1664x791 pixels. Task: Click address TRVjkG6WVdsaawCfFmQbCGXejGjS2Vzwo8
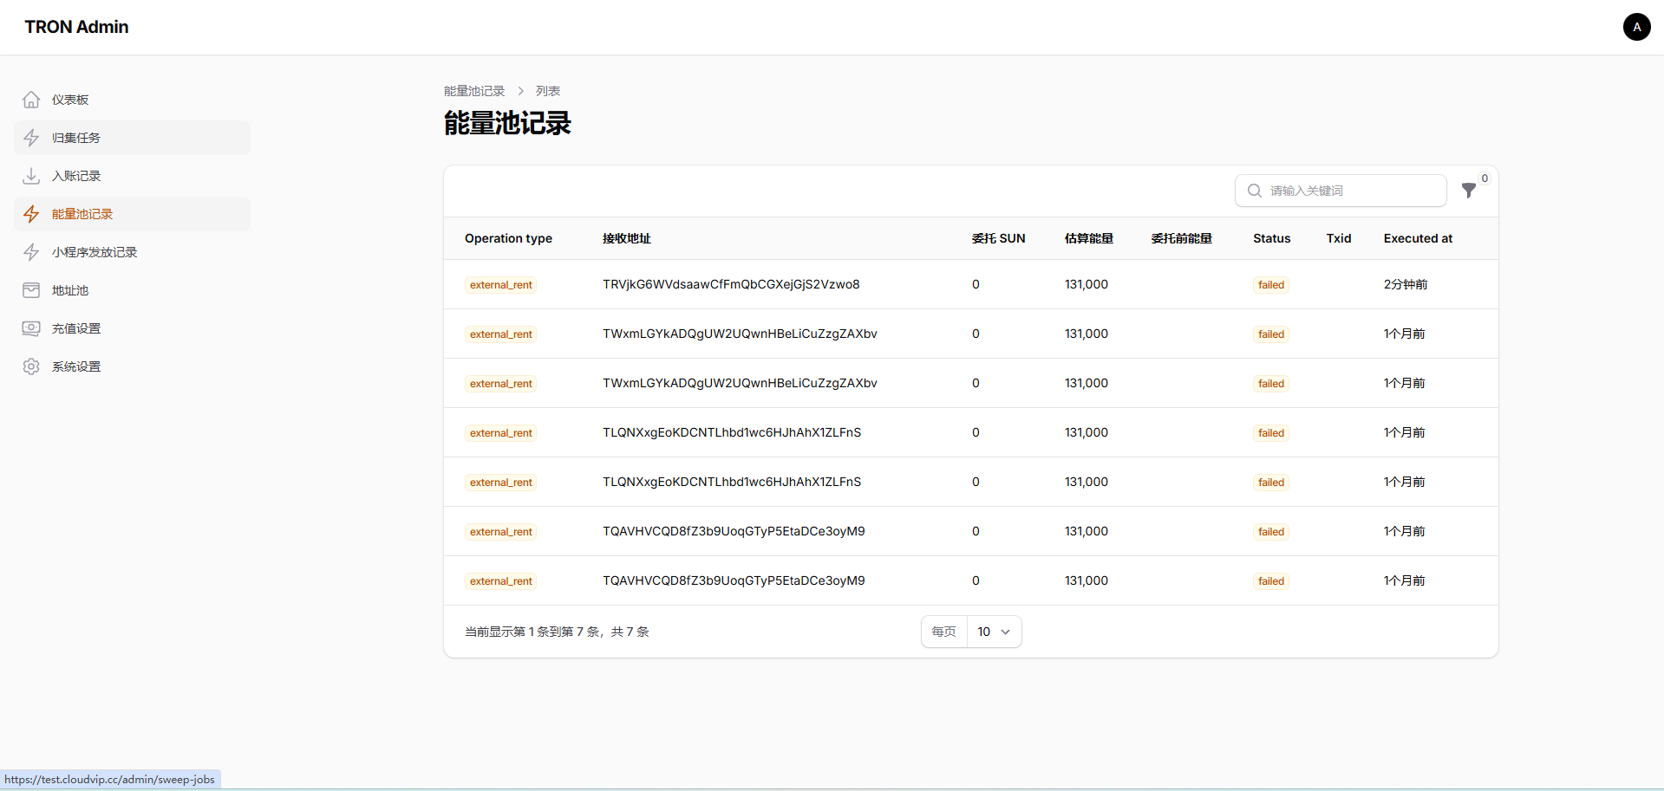click(731, 284)
